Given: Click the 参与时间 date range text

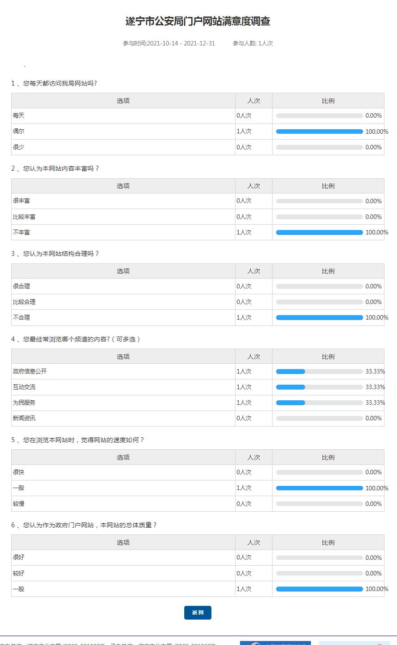Looking at the screenshot, I should [x=169, y=43].
